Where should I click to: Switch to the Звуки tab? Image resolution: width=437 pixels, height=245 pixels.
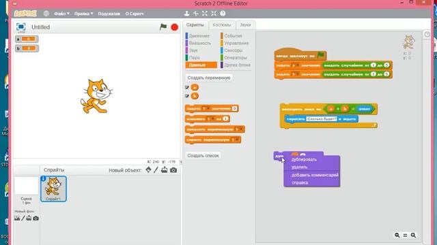click(x=246, y=24)
